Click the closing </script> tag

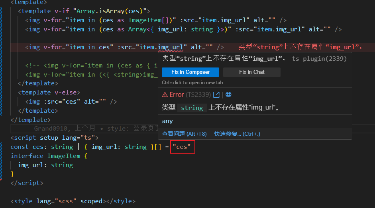(x=27, y=183)
